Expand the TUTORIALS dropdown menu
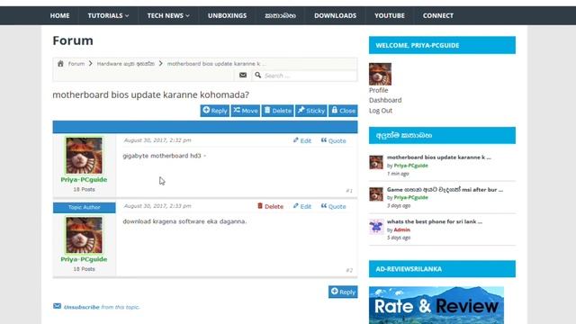 click(x=108, y=16)
